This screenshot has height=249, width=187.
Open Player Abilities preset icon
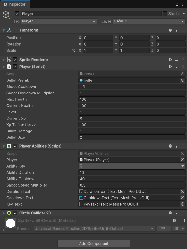pyautogui.click(x=177, y=146)
